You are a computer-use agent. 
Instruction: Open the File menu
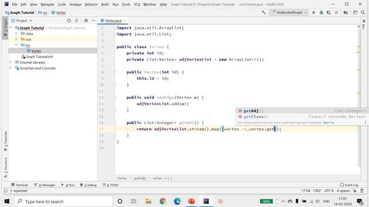[14, 4]
